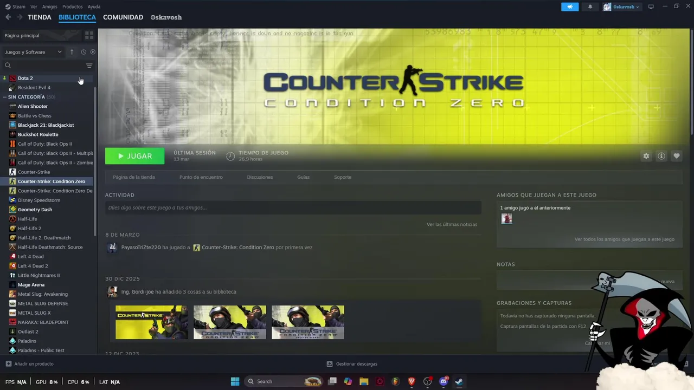Open OBS Studio from the taskbar
Screen dimensions: 694x390
pyautogui.click(x=427, y=381)
